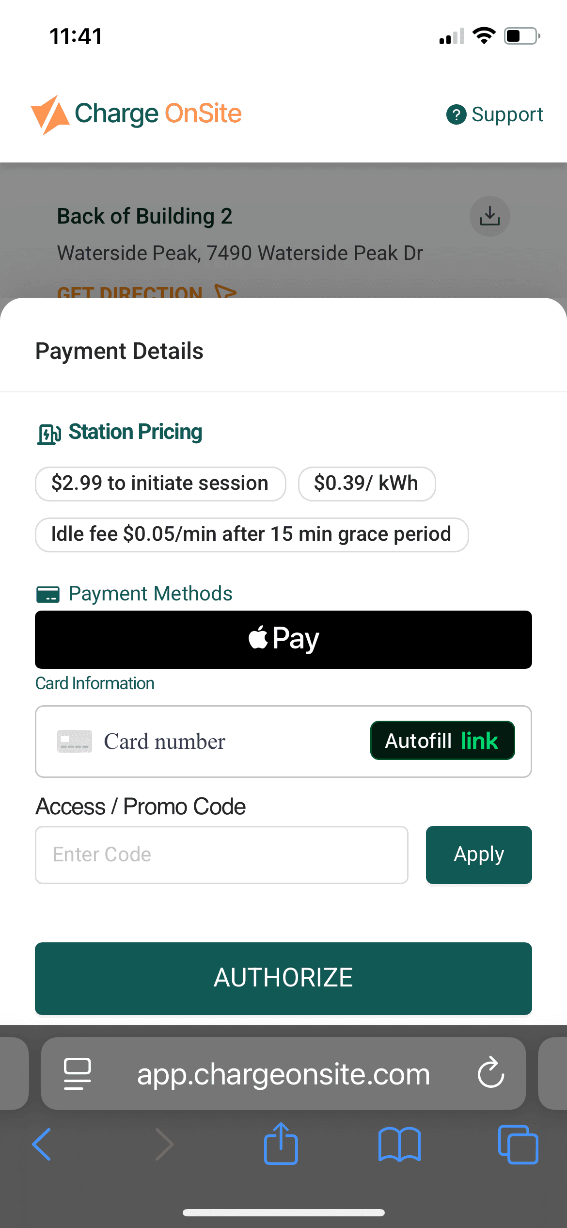
Task: Open Support help link
Action: coord(495,114)
